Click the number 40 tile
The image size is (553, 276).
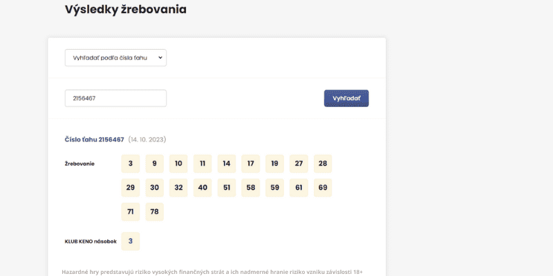(203, 188)
